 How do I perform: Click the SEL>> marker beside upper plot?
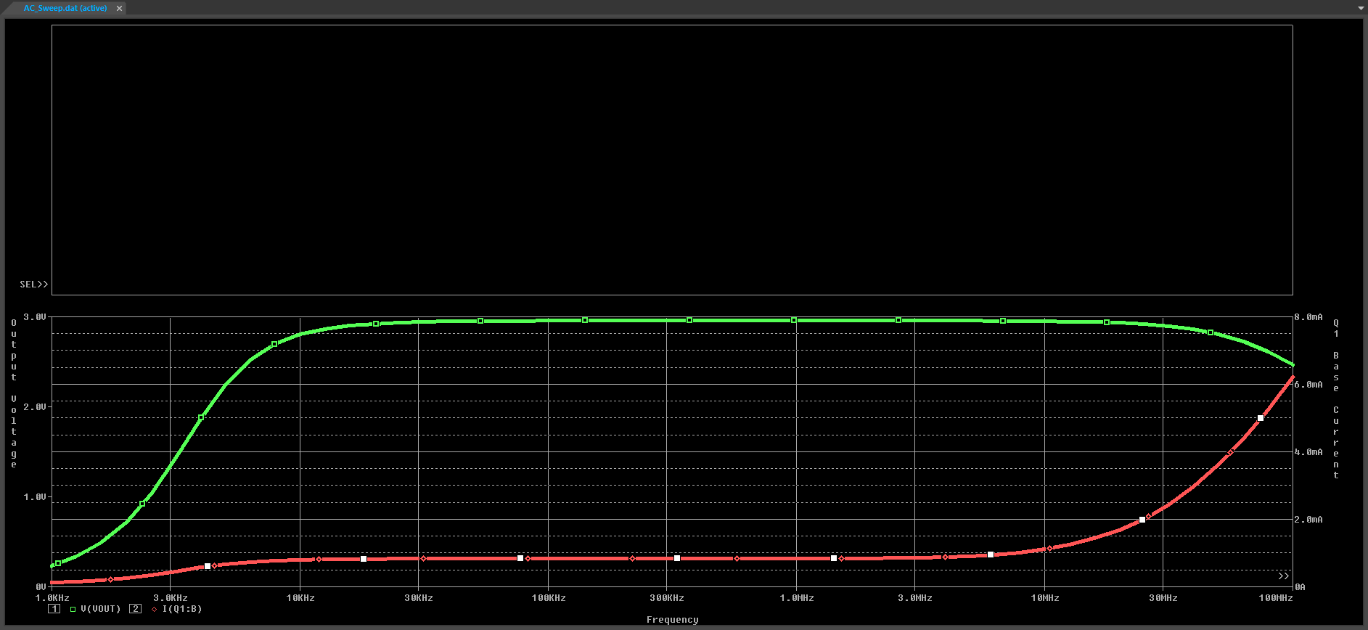click(x=33, y=285)
